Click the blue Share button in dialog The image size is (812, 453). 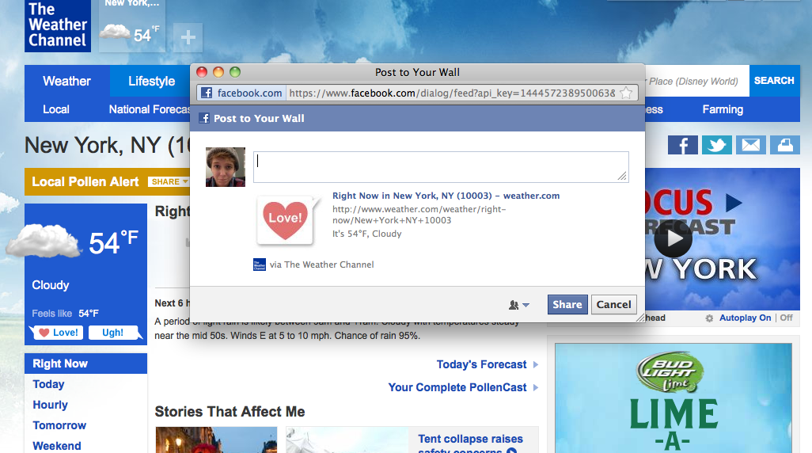click(x=567, y=305)
